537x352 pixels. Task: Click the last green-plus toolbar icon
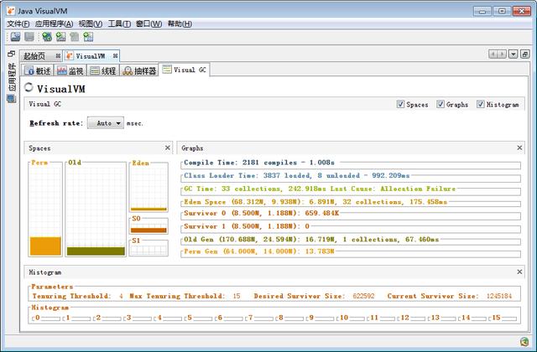pos(88,37)
